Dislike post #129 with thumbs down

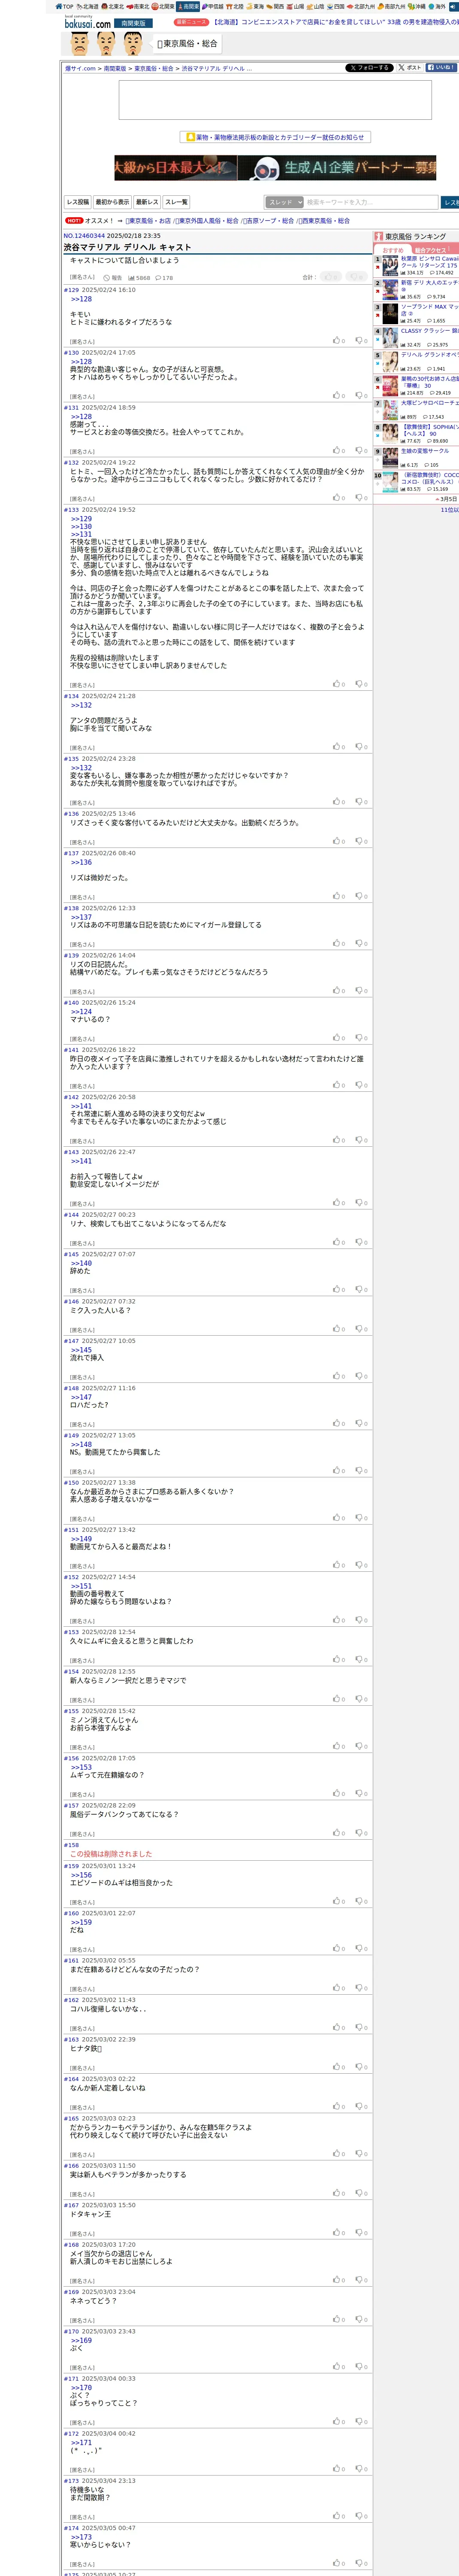[x=361, y=341]
